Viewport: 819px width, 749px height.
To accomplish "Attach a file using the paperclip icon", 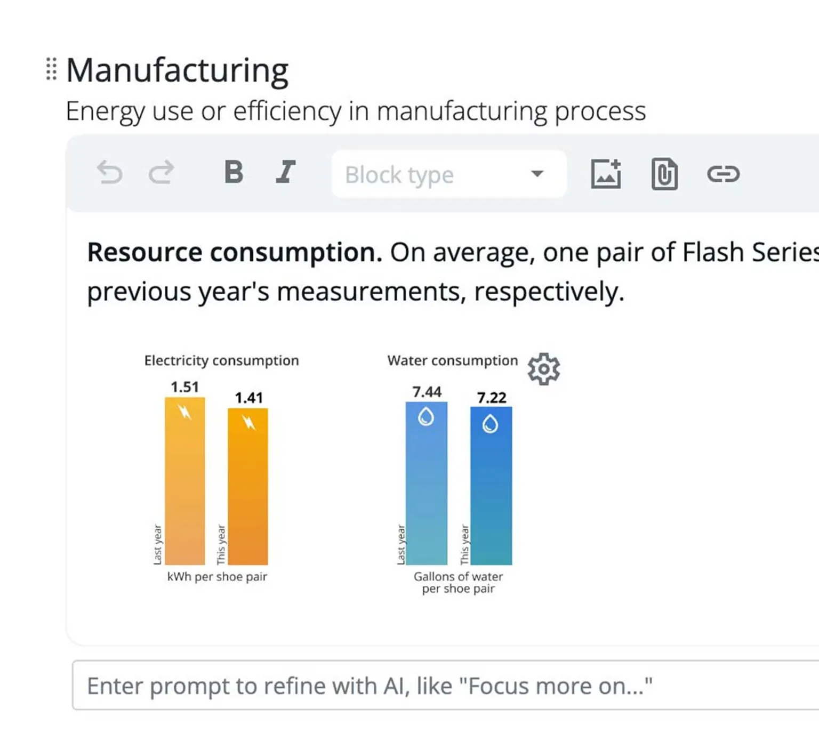I will pos(664,174).
